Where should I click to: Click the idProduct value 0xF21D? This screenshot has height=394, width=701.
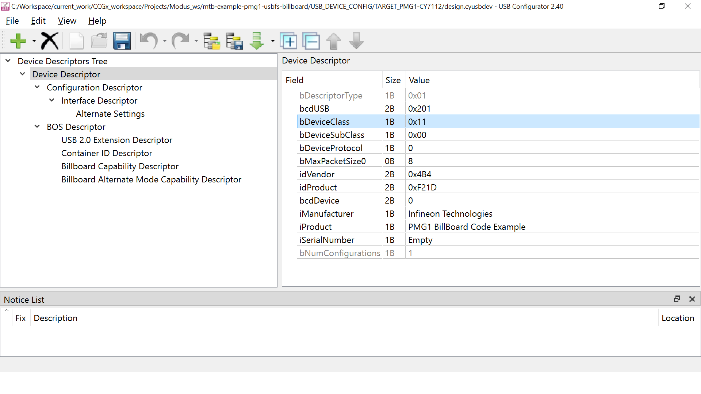pyautogui.click(x=422, y=188)
